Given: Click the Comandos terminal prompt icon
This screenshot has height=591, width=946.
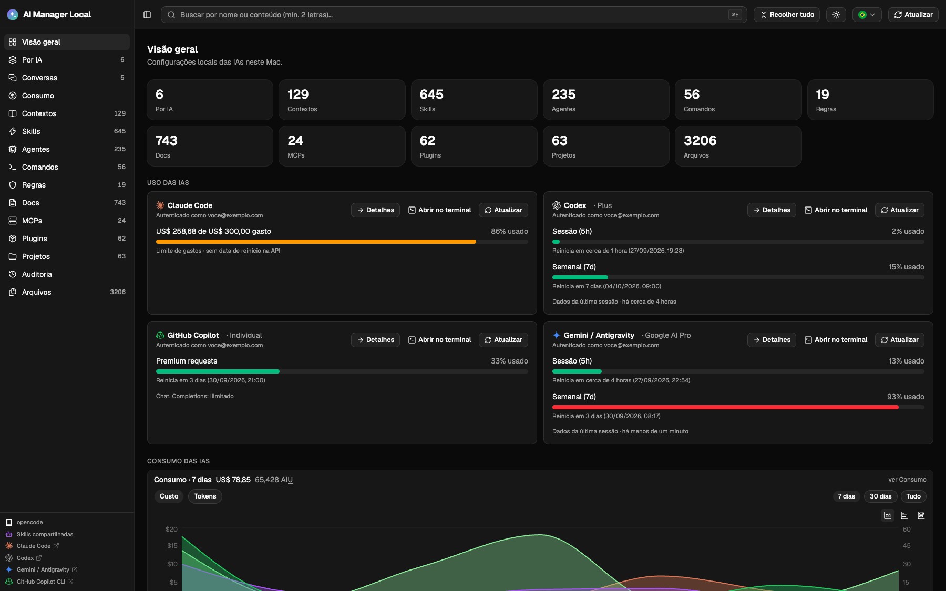Looking at the screenshot, I should [13, 167].
